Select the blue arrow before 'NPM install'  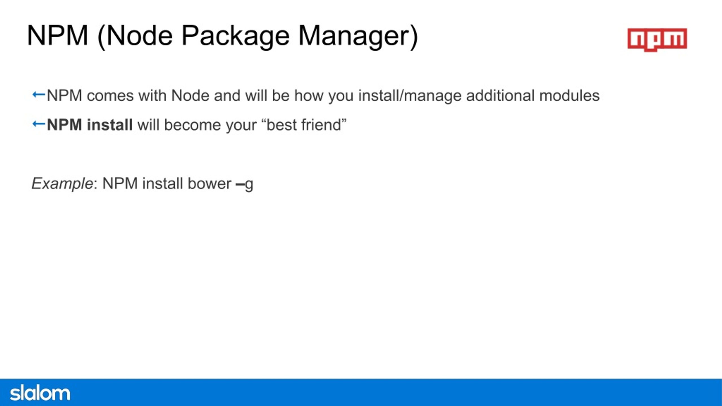pos(39,124)
